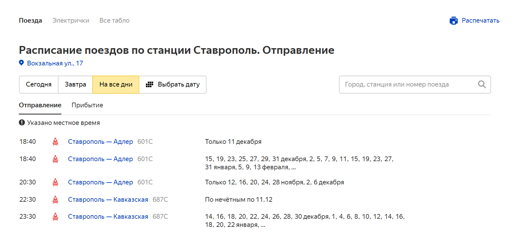Open the Выбрать дату picker

(173, 84)
